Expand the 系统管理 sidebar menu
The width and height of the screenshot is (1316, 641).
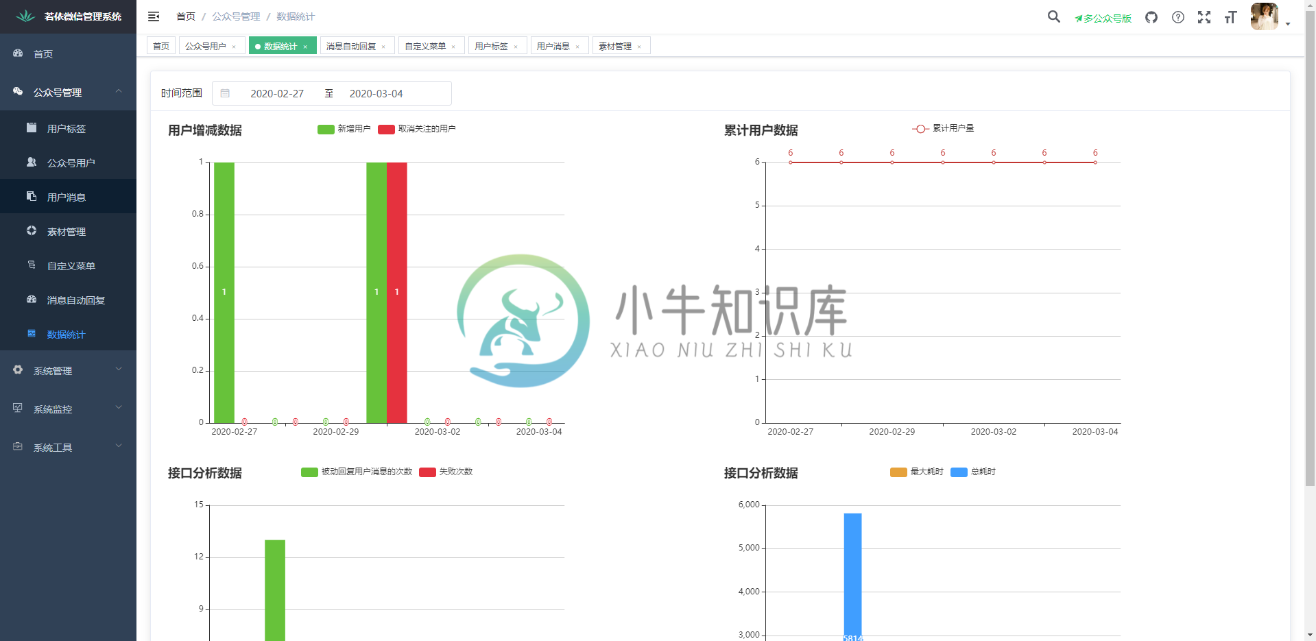[x=68, y=370]
